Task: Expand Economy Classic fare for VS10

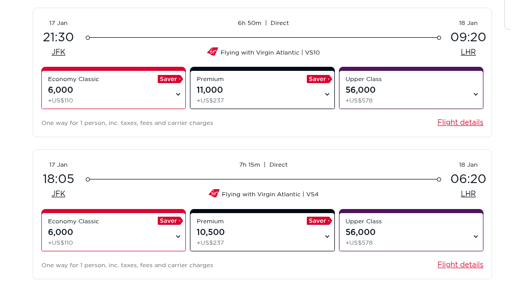Action: [x=178, y=94]
